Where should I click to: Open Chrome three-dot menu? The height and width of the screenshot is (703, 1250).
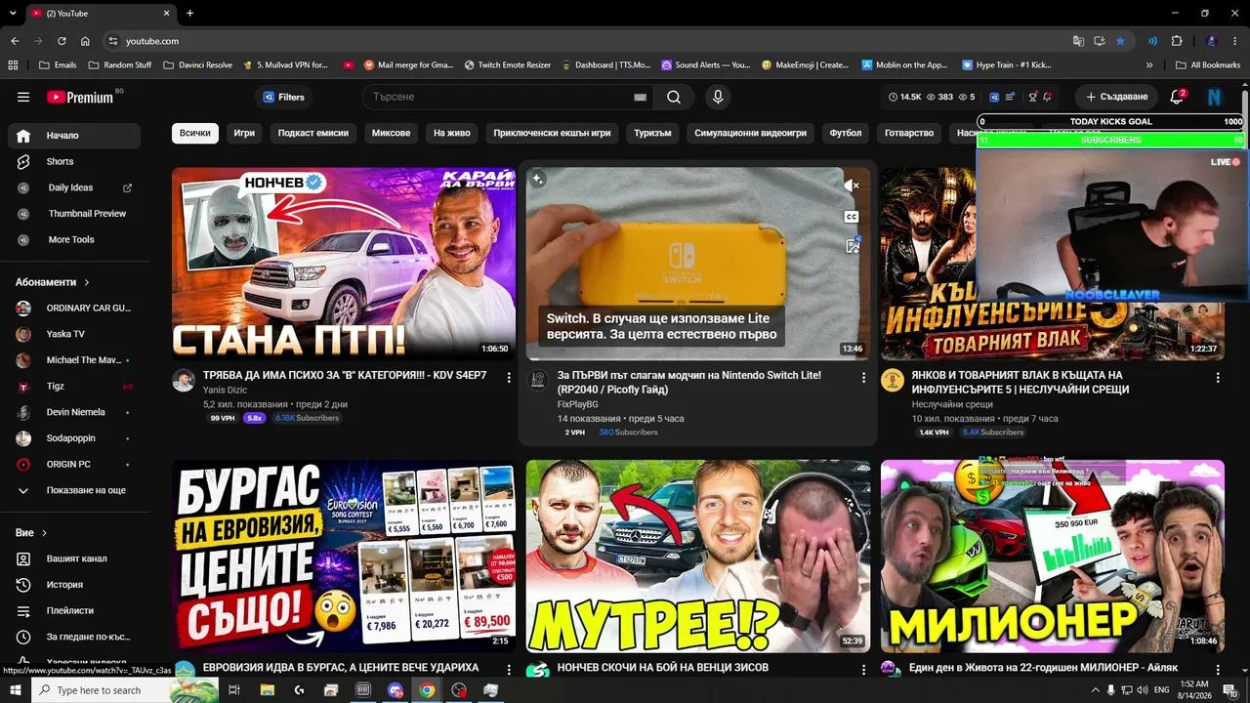(1234, 41)
